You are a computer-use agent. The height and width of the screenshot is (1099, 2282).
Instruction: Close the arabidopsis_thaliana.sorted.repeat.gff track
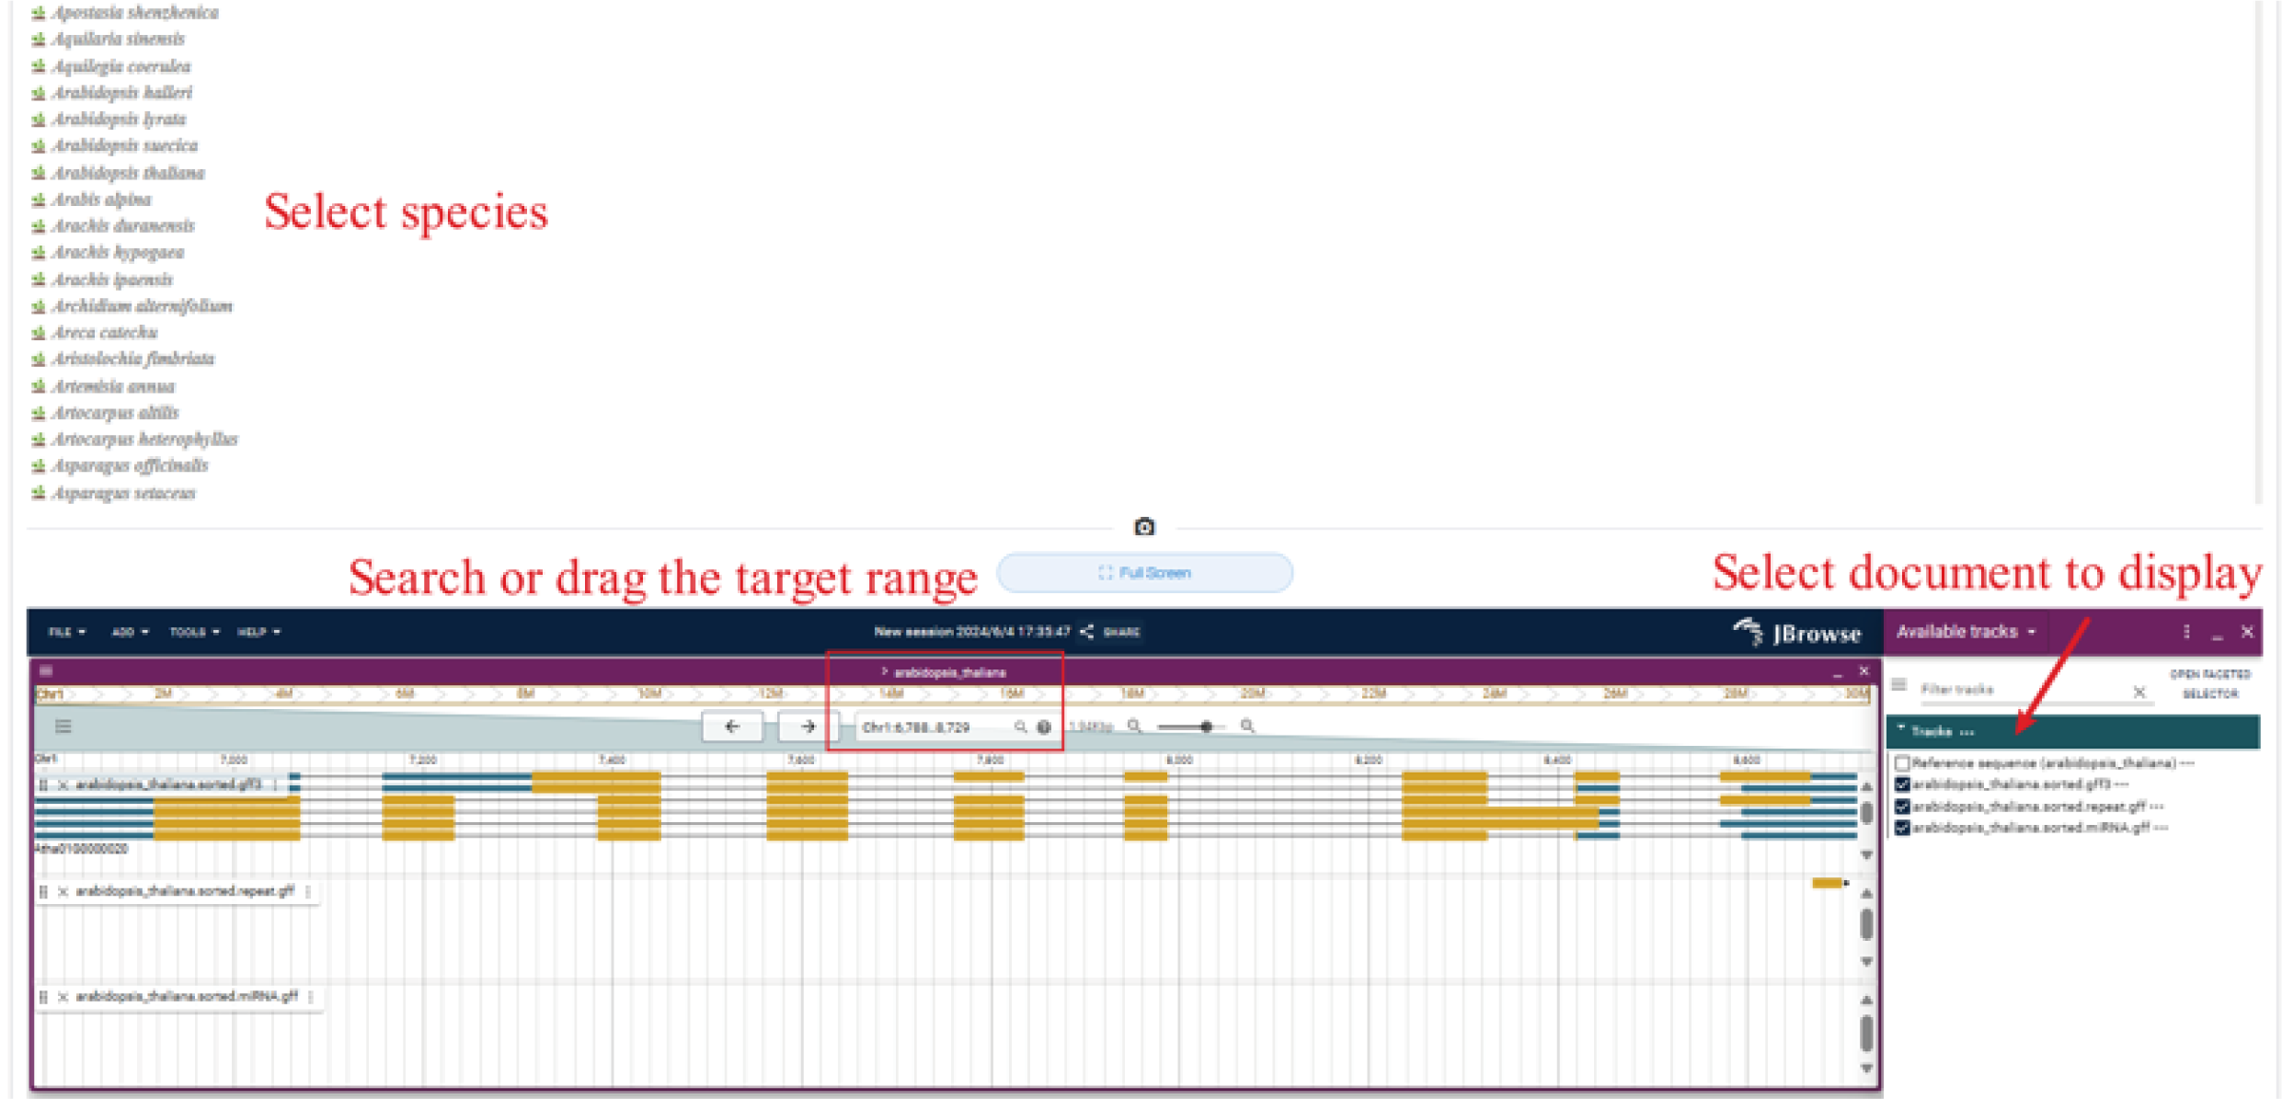coord(63,891)
